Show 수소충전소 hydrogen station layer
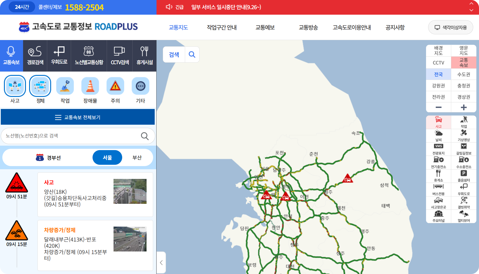The image size is (479, 274). (464, 162)
